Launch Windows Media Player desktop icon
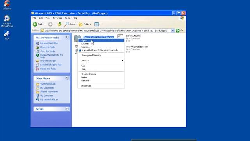This screenshot has width=250, height=141. 7,21
